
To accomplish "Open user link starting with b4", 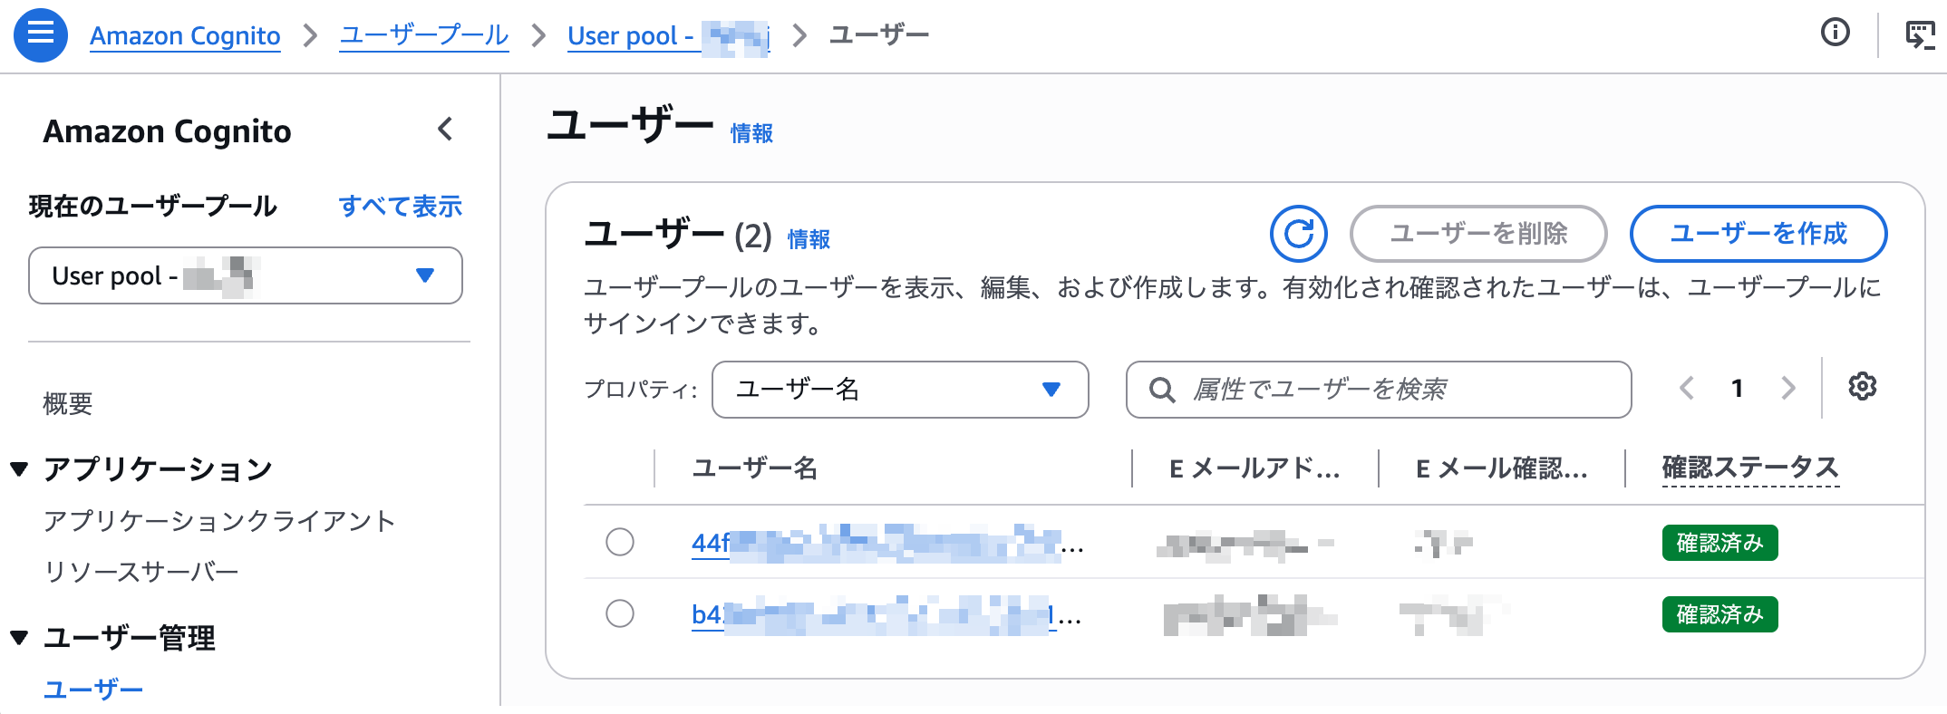I will 886,615.
